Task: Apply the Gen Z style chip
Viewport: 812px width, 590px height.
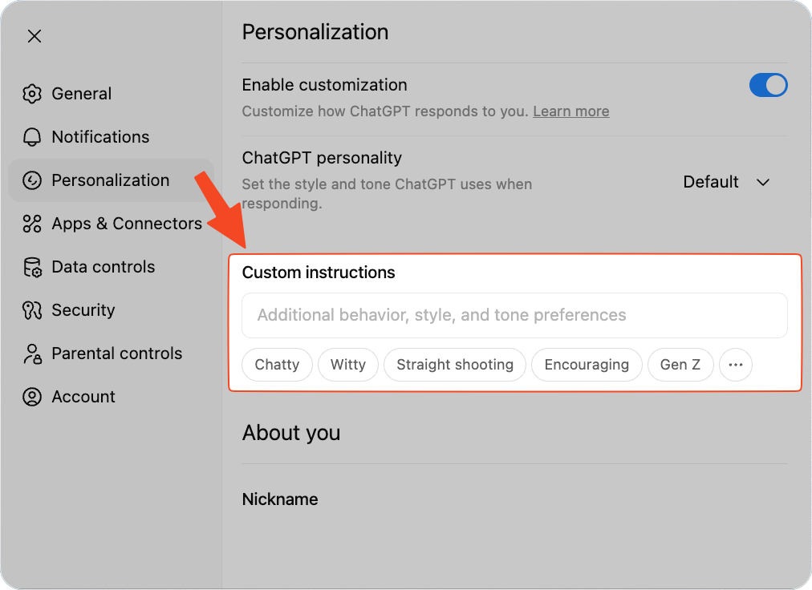Action: point(680,365)
